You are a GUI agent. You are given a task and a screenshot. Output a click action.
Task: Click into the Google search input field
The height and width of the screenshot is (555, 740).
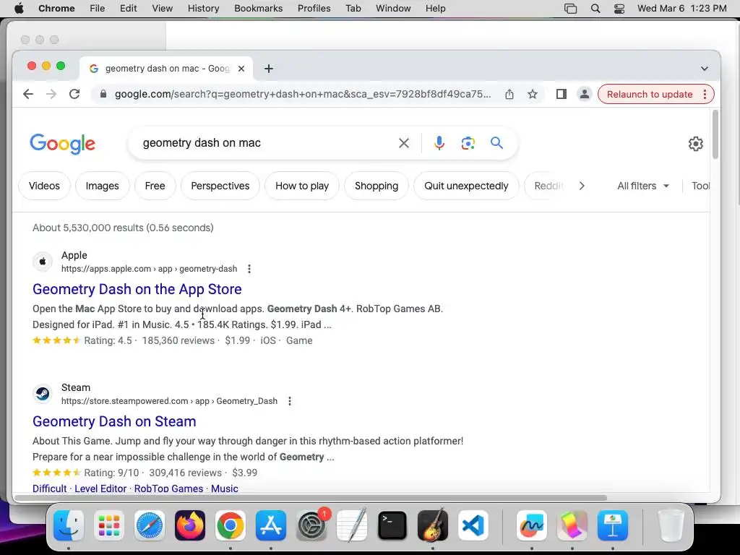tap(267, 143)
